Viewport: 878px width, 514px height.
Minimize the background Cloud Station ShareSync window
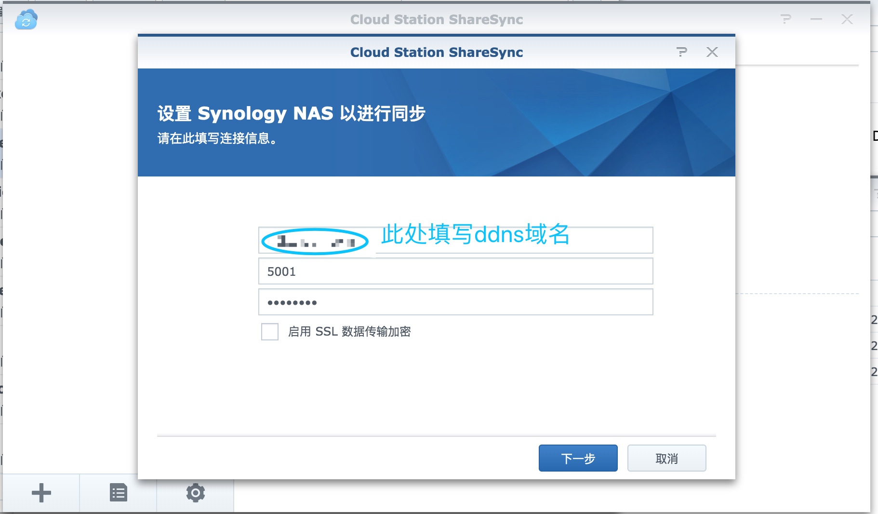(816, 19)
